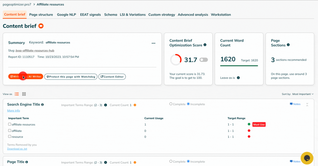Check the resource term checkbox

point(10,137)
